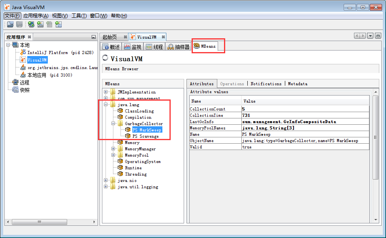Viewport: 386px width, 238px height.
Task: Click the Add Remote Host toolbar icon
Action: pos(31,24)
